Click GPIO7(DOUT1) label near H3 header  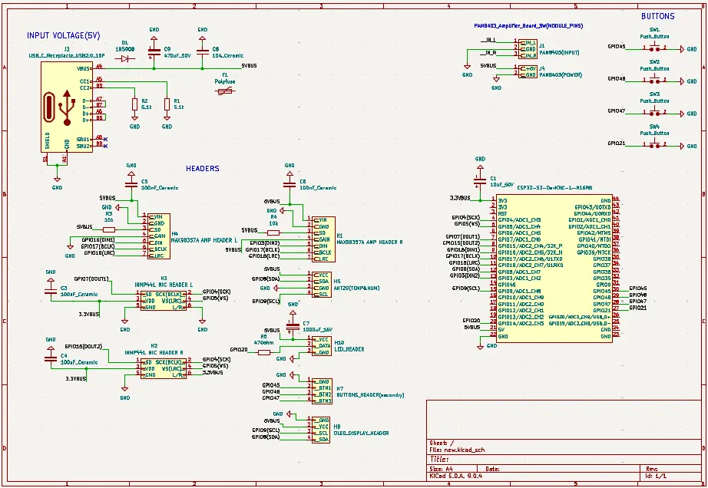coord(91,279)
